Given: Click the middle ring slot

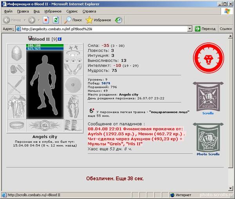Looking at the screenshot, I should [73, 60].
